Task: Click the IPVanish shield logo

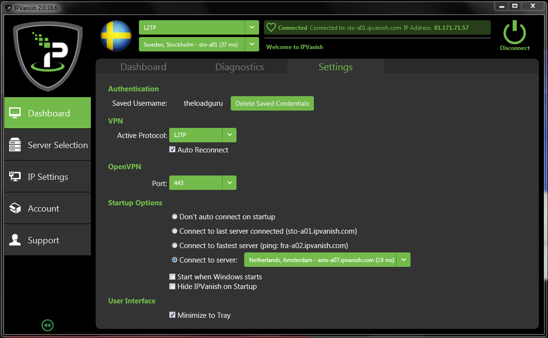Action: click(48, 56)
